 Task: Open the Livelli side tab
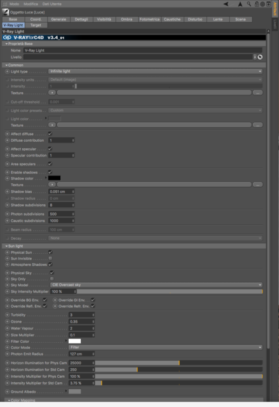pyautogui.click(x=275, y=24)
